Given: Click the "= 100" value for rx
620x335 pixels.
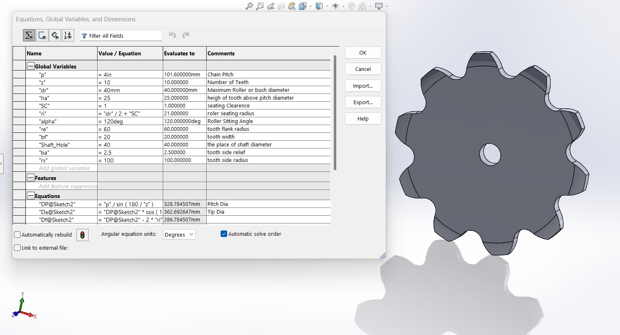Looking at the screenshot, I should [130, 160].
